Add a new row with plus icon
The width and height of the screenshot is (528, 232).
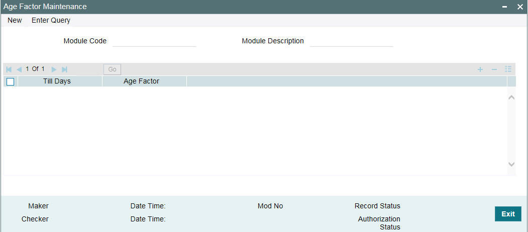pos(480,69)
